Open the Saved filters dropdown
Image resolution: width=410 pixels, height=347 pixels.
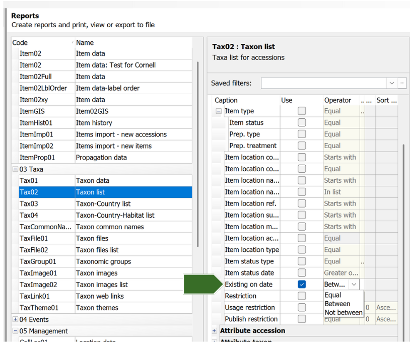click(x=392, y=83)
